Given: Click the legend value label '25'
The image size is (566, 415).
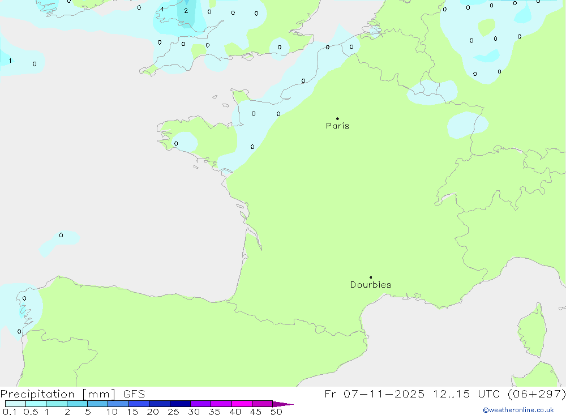Looking at the screenshot, I should 173,412.
